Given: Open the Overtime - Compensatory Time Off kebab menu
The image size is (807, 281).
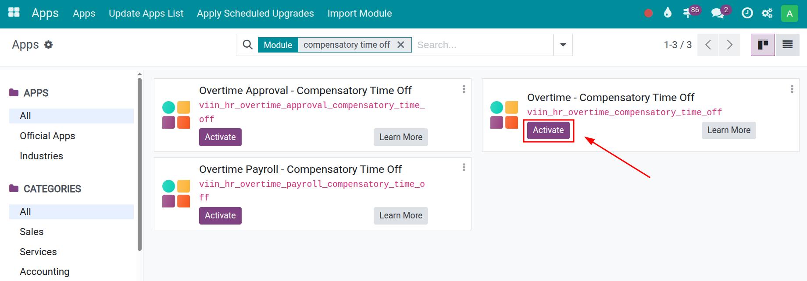Looking at the screenshot, I should (792, 89).
